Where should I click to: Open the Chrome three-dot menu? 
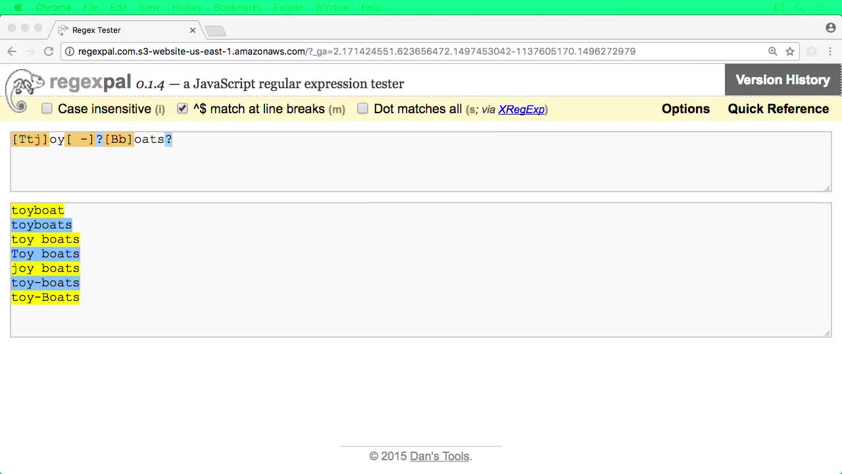830,51
